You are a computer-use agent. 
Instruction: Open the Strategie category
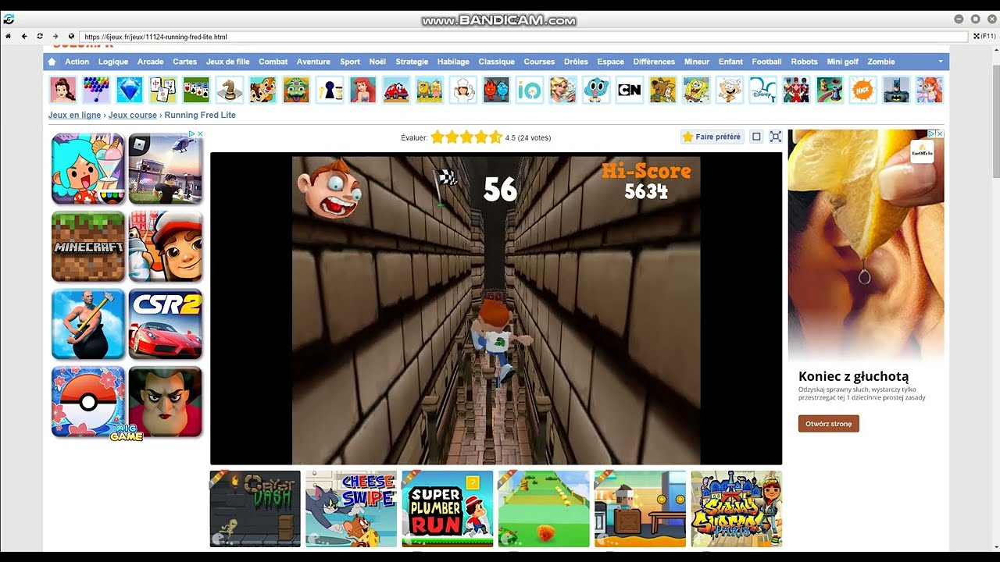click(x=412, y=62)
